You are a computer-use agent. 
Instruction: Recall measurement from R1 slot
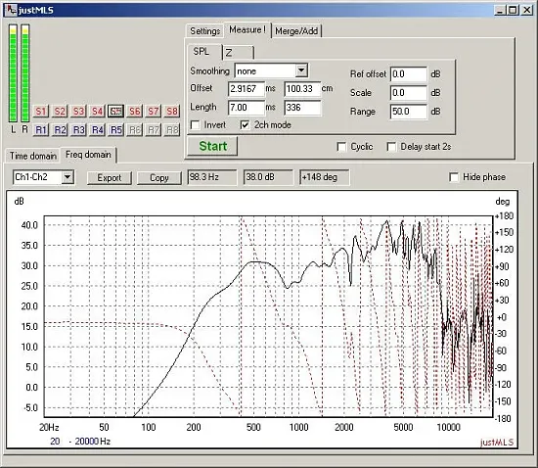[x=41, y=130]
